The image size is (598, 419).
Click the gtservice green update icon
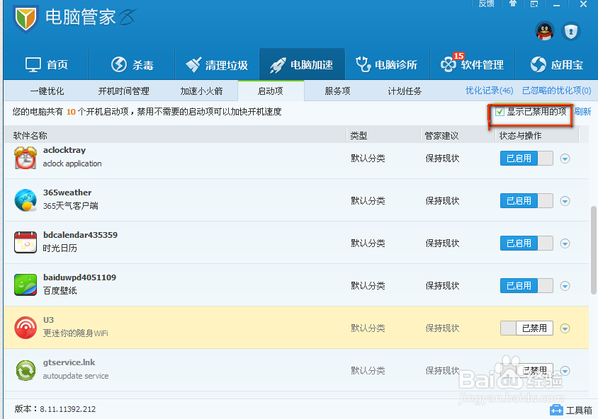click(26, 370)
